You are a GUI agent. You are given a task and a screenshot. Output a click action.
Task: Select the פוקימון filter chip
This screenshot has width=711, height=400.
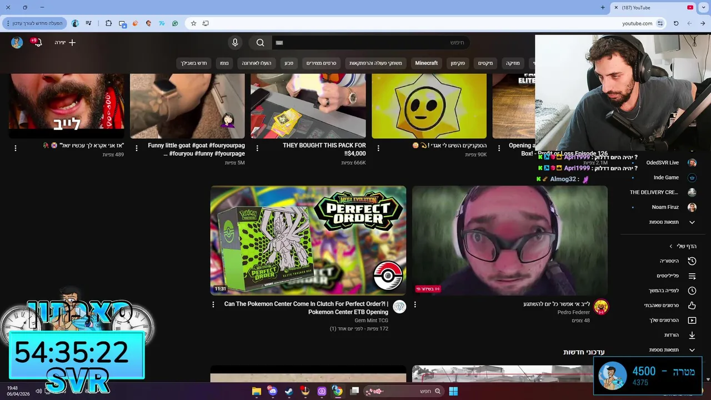[458, 63]
